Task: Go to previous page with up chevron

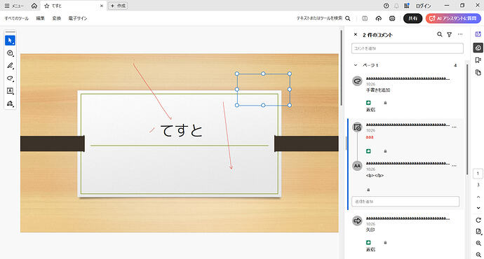Action: tap(478, 197)
